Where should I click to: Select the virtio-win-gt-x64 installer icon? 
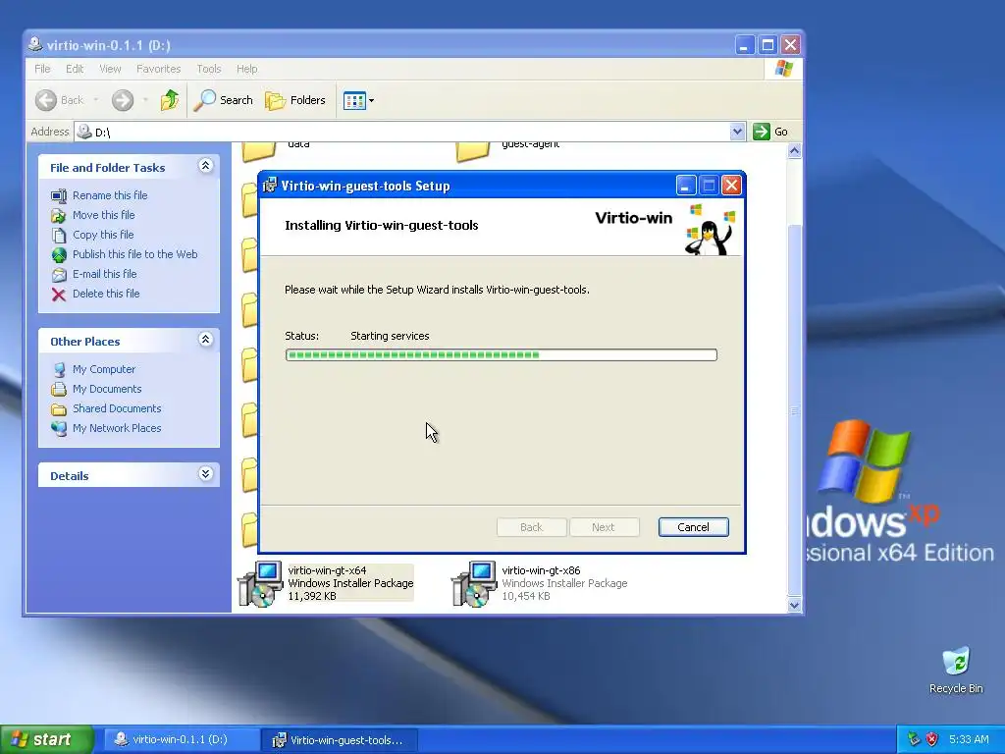click(260, 583)
